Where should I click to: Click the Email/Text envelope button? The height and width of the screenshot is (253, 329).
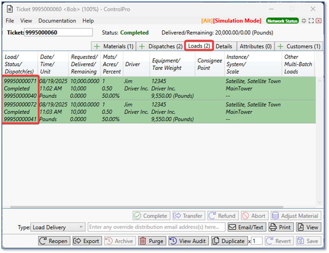(x=246, y=227)
